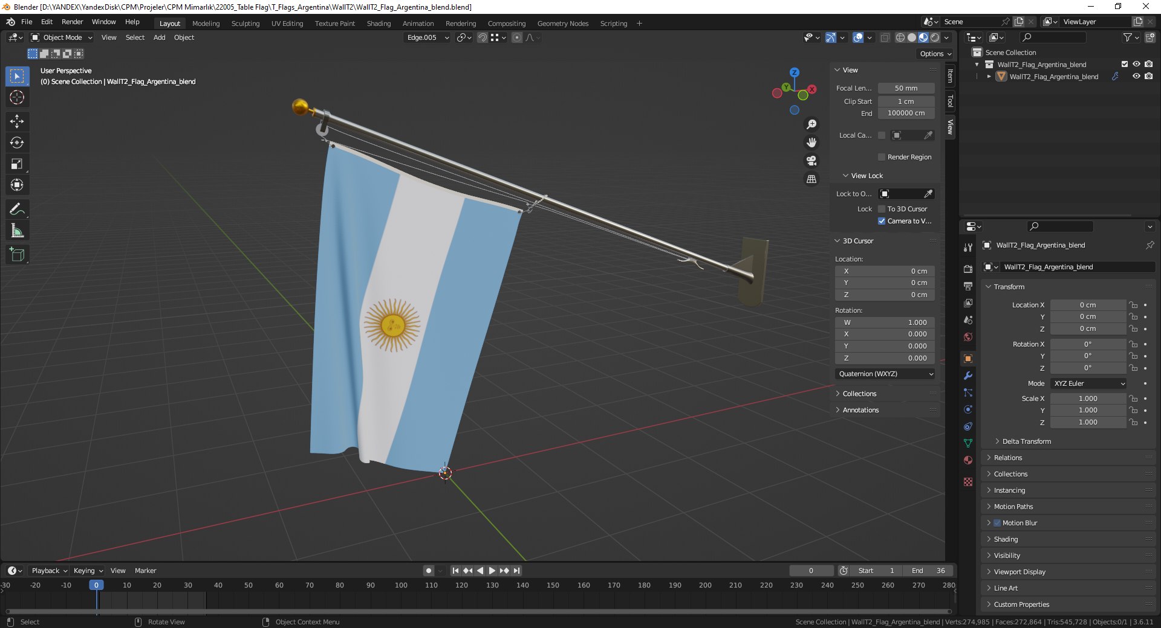This screenshot has height=628, width=1161.
Task: Click the Scale X 1.000 field
Action: (1088, 399)
